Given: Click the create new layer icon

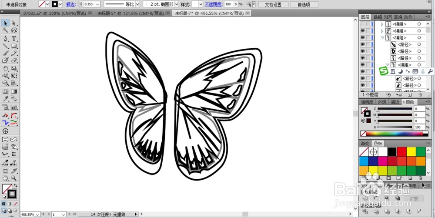Looking at the screenshot, I should [x=410, y=94].
